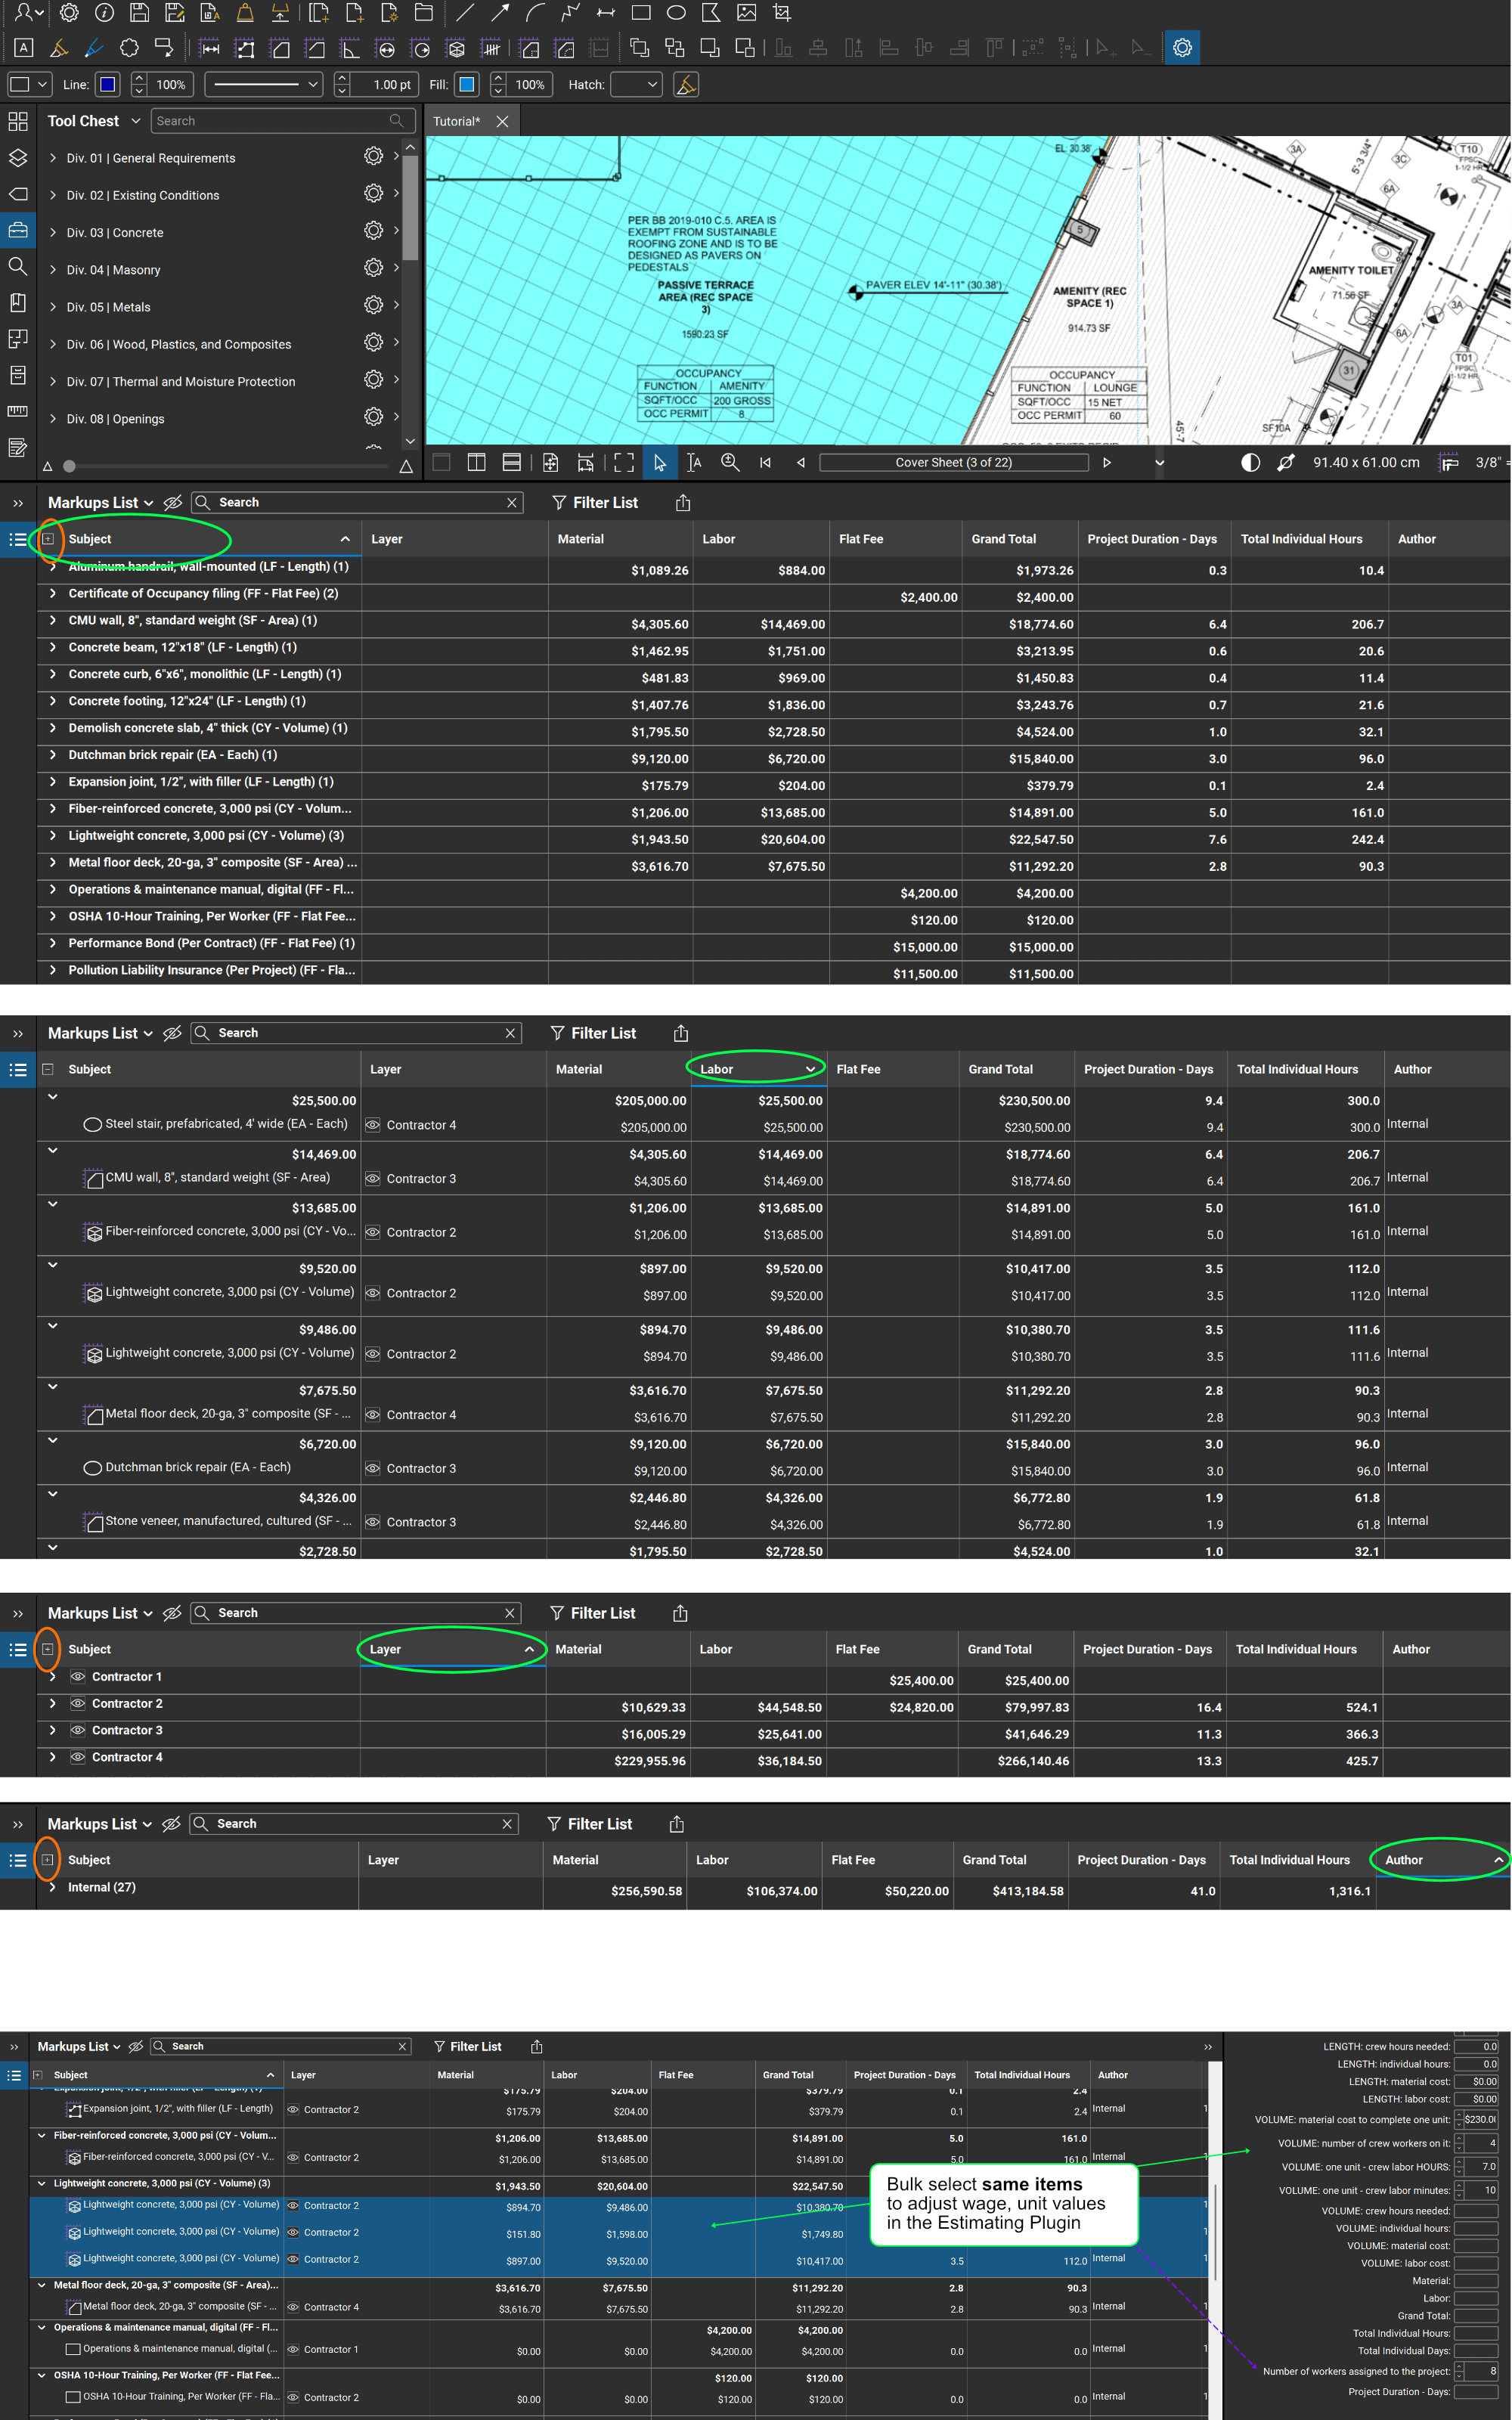Choose the Volume measurement tool
1512x2420 pixels.
click(456, 48)
